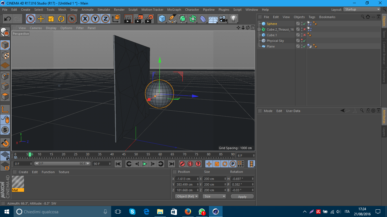Select the Move tool in top toolbar
Image resolution: width=387 pixels, height=217 pixels.
tap(41, 19)
